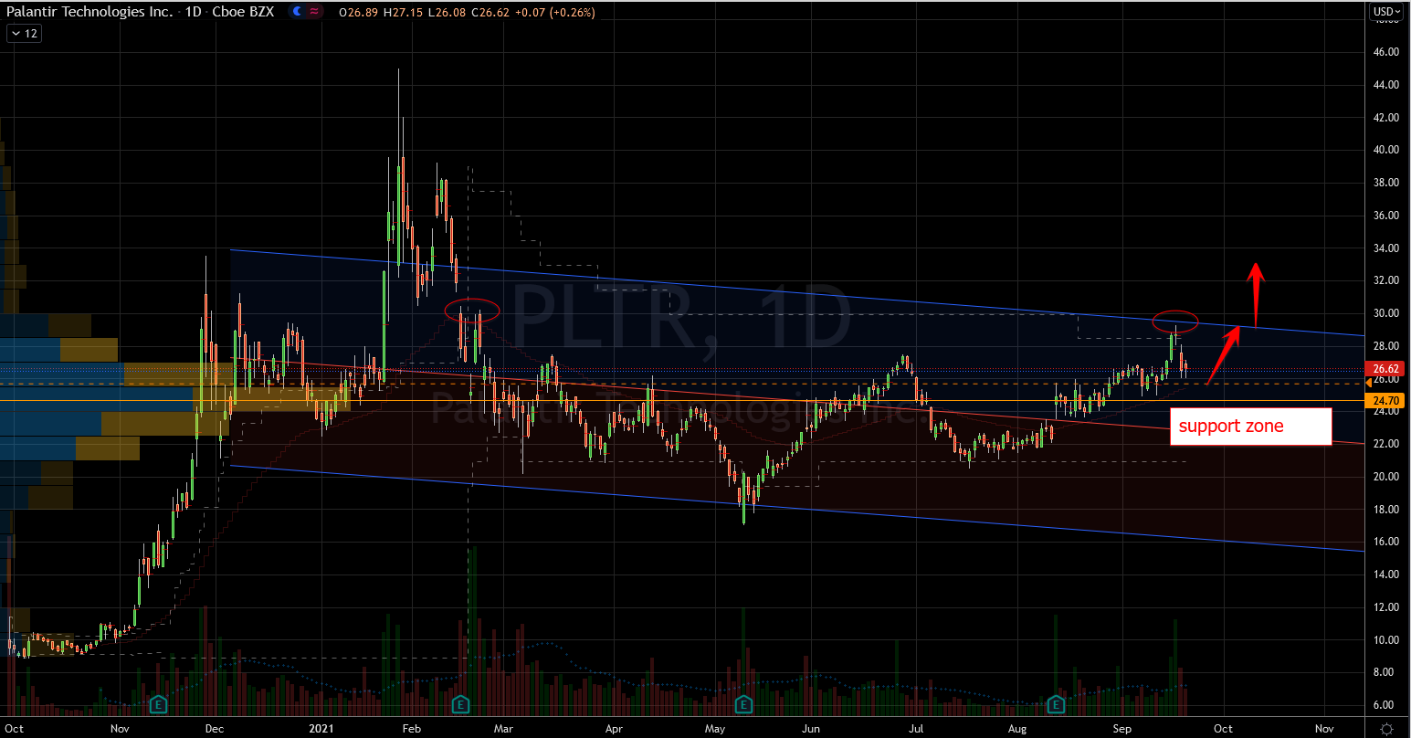1411x738 pixels.
Task: Click the February earnings E marker
Action: pyautogui.click(x=461, y=704)
